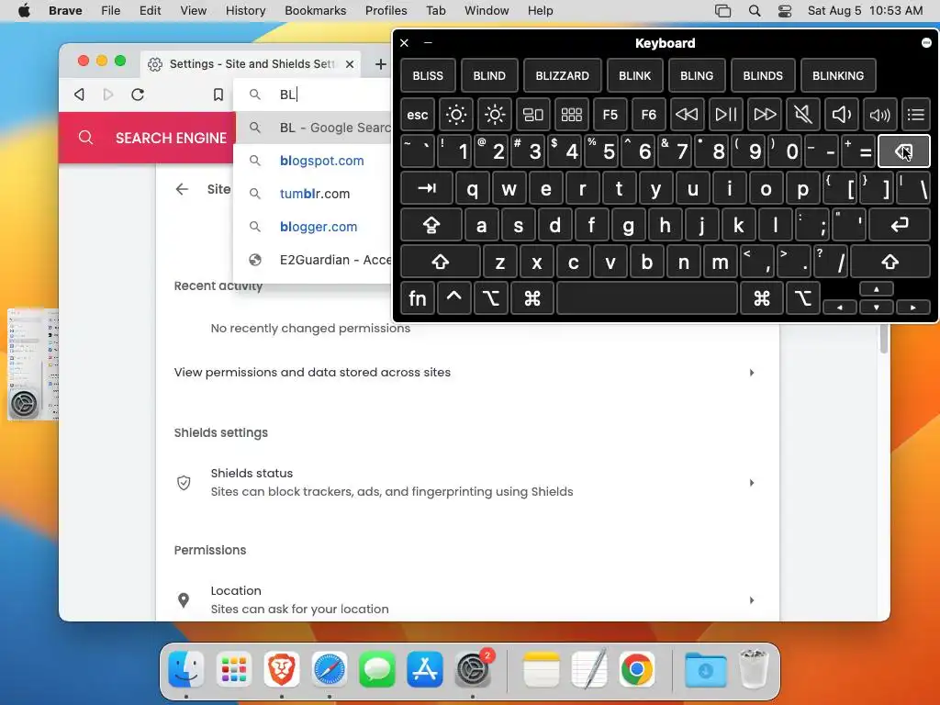Open the Tab menu
The width and height of the screenshot is (940, 705).
pos(436,11)
